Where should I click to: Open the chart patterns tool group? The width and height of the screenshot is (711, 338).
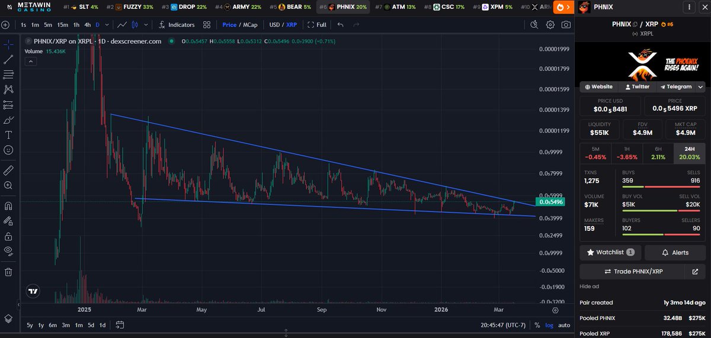click(8, 90)
